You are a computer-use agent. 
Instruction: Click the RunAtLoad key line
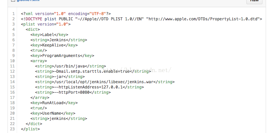point(54,103)
